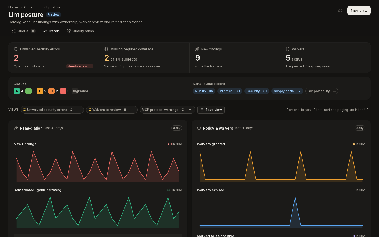Image resolution: width=379 pixels, height=237 pixels.
Task: Click the orange D grade badge
Action: tap(52, 91)
